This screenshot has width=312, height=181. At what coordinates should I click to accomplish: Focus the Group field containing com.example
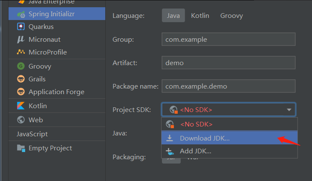pyautogui.click(x=228, y=39)
